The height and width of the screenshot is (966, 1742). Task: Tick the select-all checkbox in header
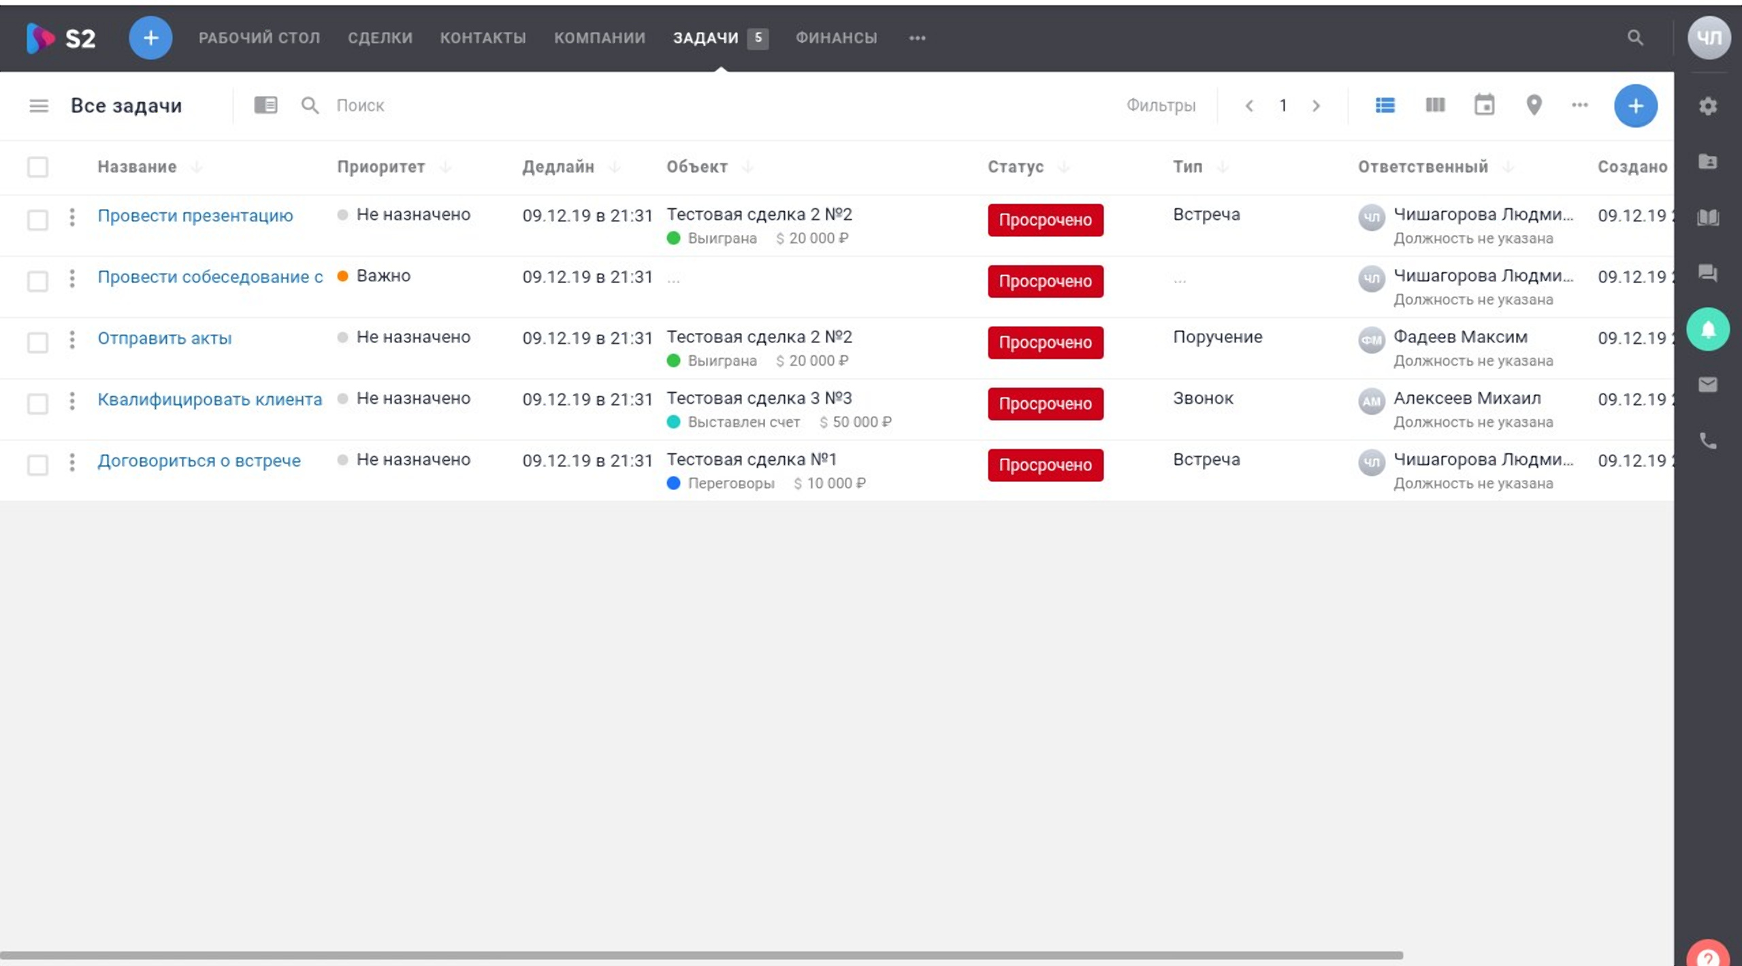click(x=37, y=167)
